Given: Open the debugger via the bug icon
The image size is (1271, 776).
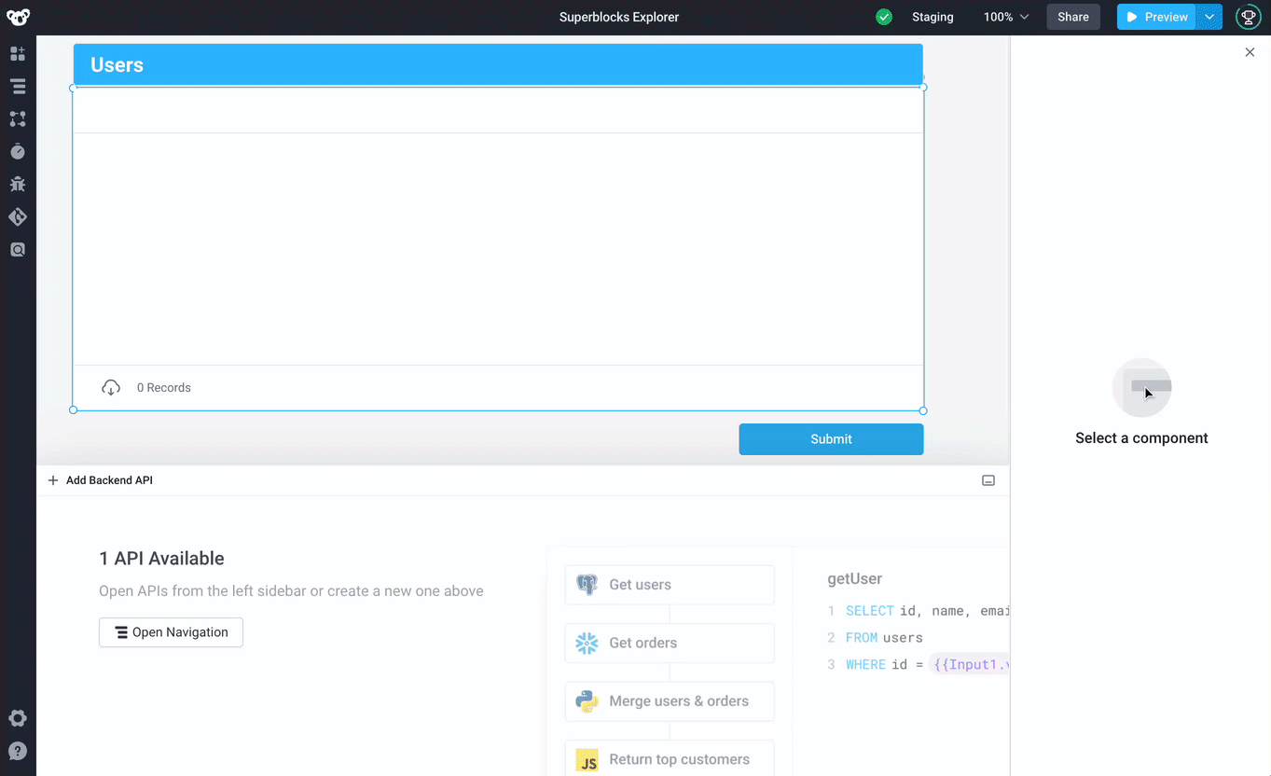Looking at the screenshot, I should 17,184.
